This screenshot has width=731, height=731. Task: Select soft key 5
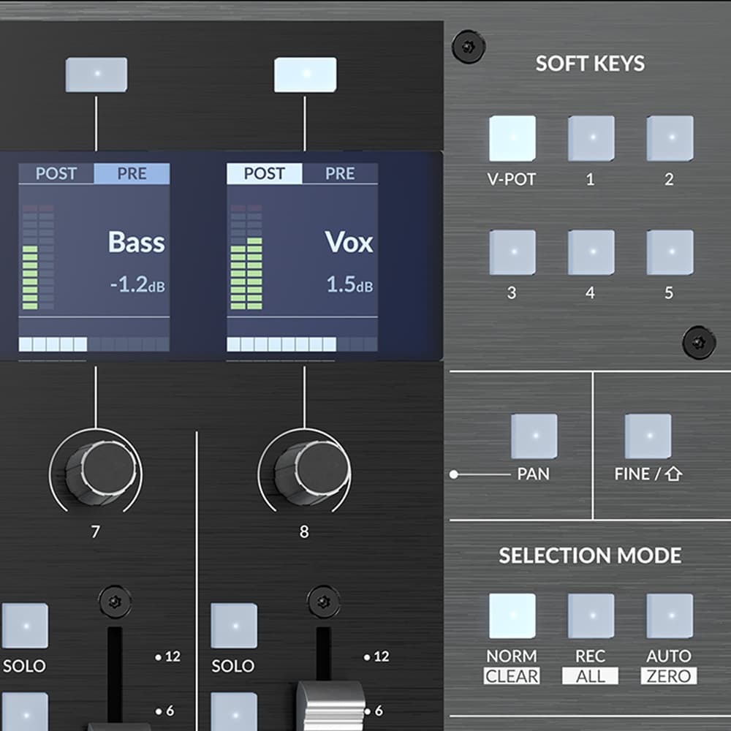[670, 252]
